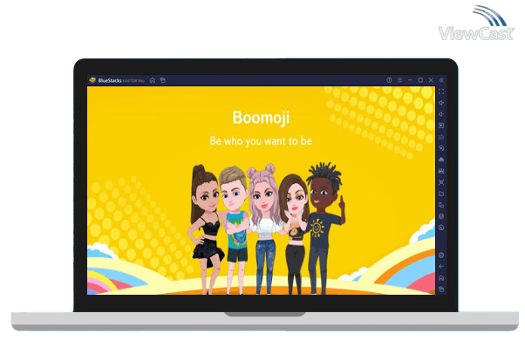Maximize the BlueStacks window
Viewport: 525px width, 361px height.
pos(420,80)
